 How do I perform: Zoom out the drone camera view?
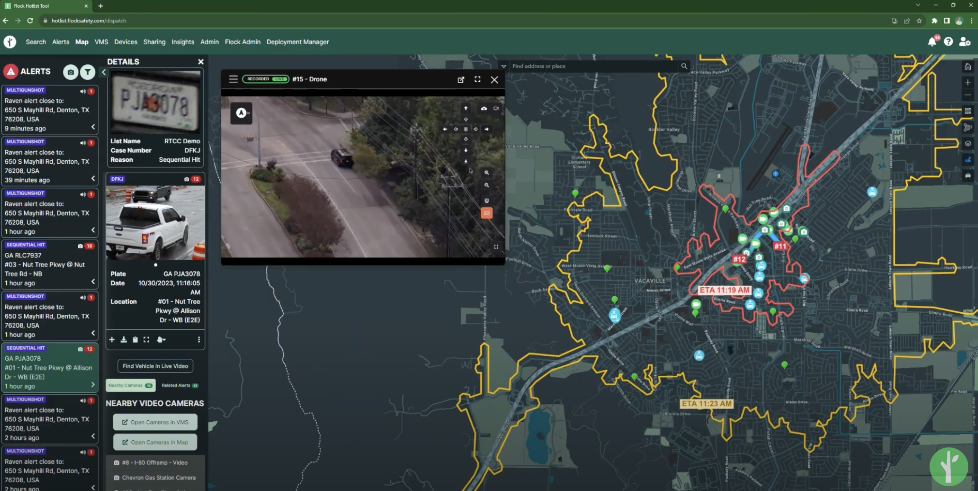487,185
